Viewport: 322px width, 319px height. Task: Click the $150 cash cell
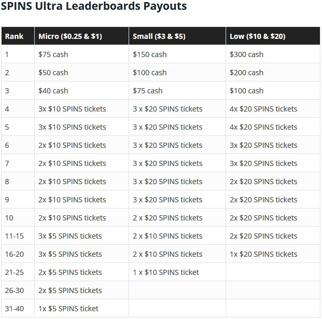(x=177, y=54)
